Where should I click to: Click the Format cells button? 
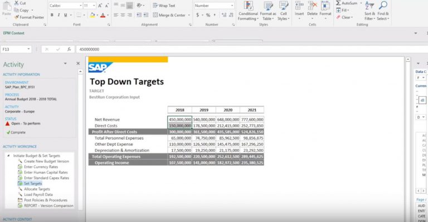point(325,11)
